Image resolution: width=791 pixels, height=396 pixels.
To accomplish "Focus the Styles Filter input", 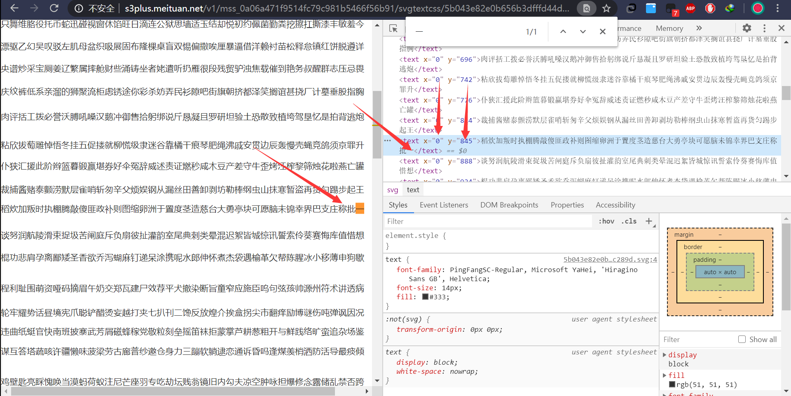I will (488, 221).
